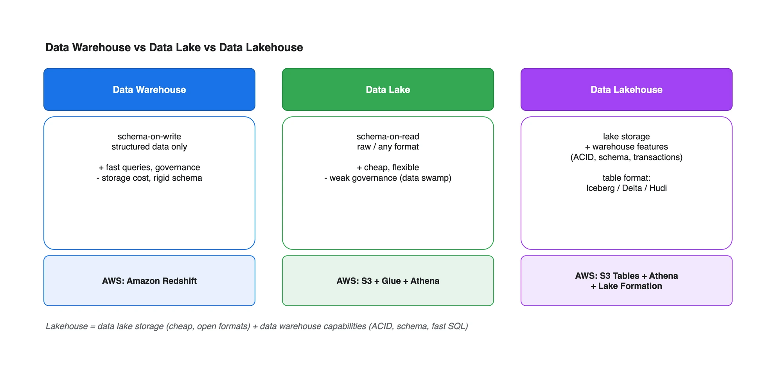Image resolution: width=776 pixels, height=374 pixels.
Task: Select the "+ cheap, flexible" line
Action: point(388,167)
